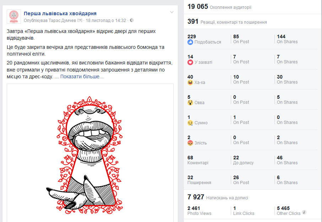Screen dimensions: 322x222
Task: Click the 68 Коментарі count
Action: (x=198, y=160)
